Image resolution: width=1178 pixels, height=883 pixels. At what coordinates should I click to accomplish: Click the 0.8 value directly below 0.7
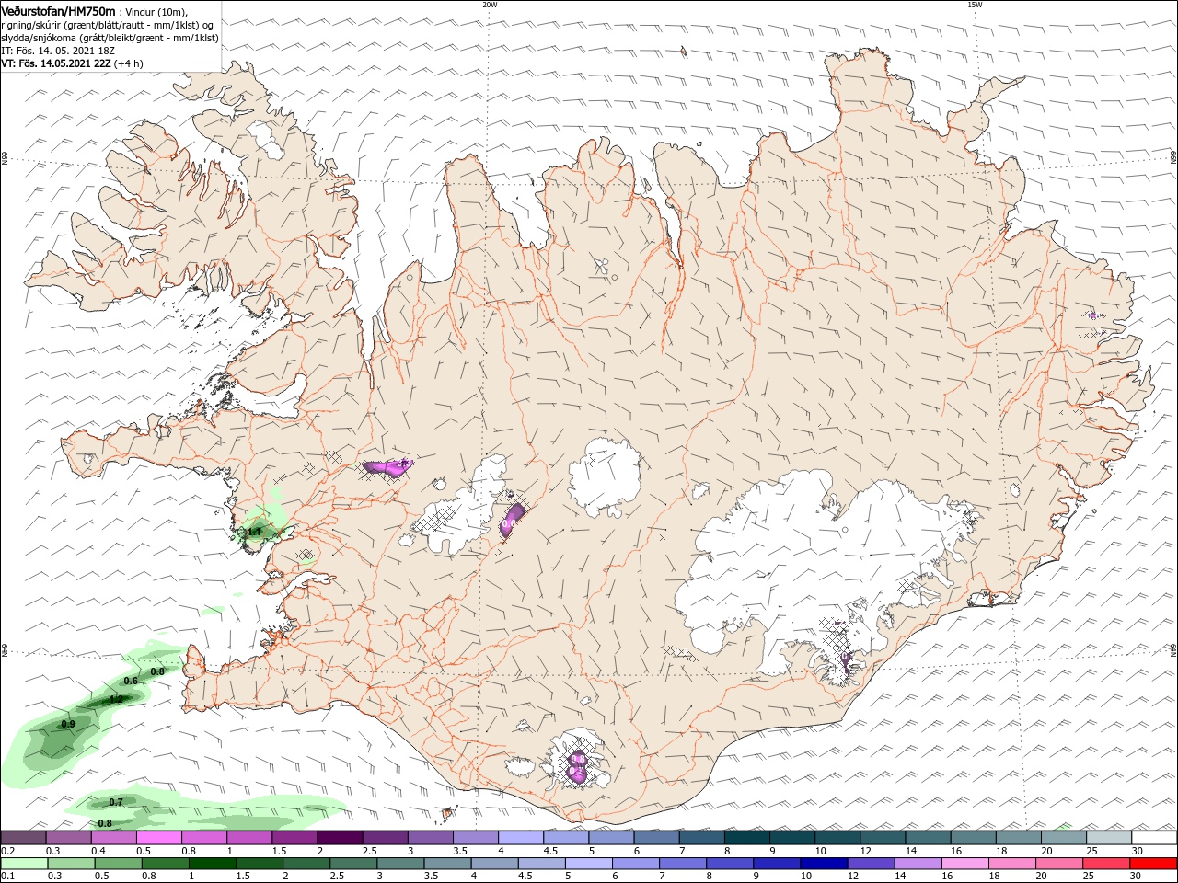click(105, 823)
